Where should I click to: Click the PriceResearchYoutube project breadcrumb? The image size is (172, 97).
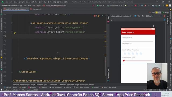tap(9, 5)
